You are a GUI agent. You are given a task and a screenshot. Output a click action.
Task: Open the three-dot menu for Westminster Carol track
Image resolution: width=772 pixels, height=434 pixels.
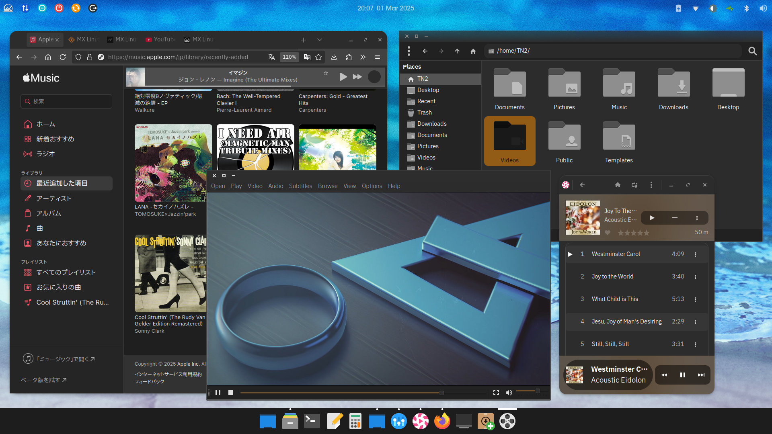(695, 254)
